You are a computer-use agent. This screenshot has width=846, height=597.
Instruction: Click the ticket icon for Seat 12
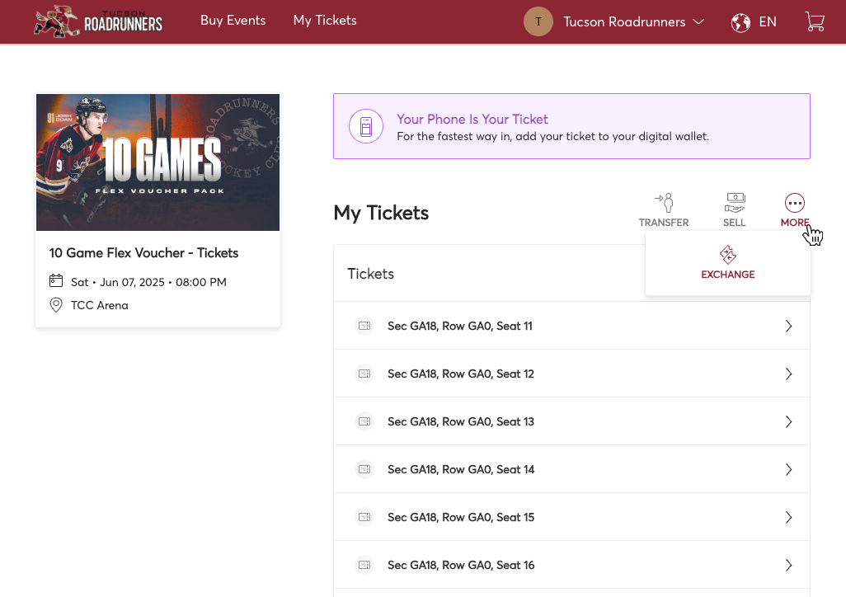pyautogui.click(x=364, y=374)
